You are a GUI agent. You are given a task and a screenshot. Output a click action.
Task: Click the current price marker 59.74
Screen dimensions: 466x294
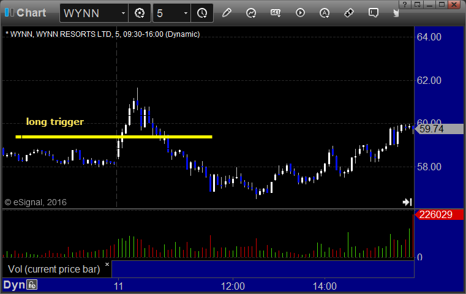coord(439,129)
